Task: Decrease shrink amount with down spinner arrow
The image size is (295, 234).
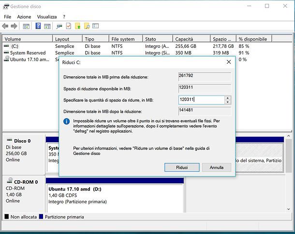Action: (228, 102)
